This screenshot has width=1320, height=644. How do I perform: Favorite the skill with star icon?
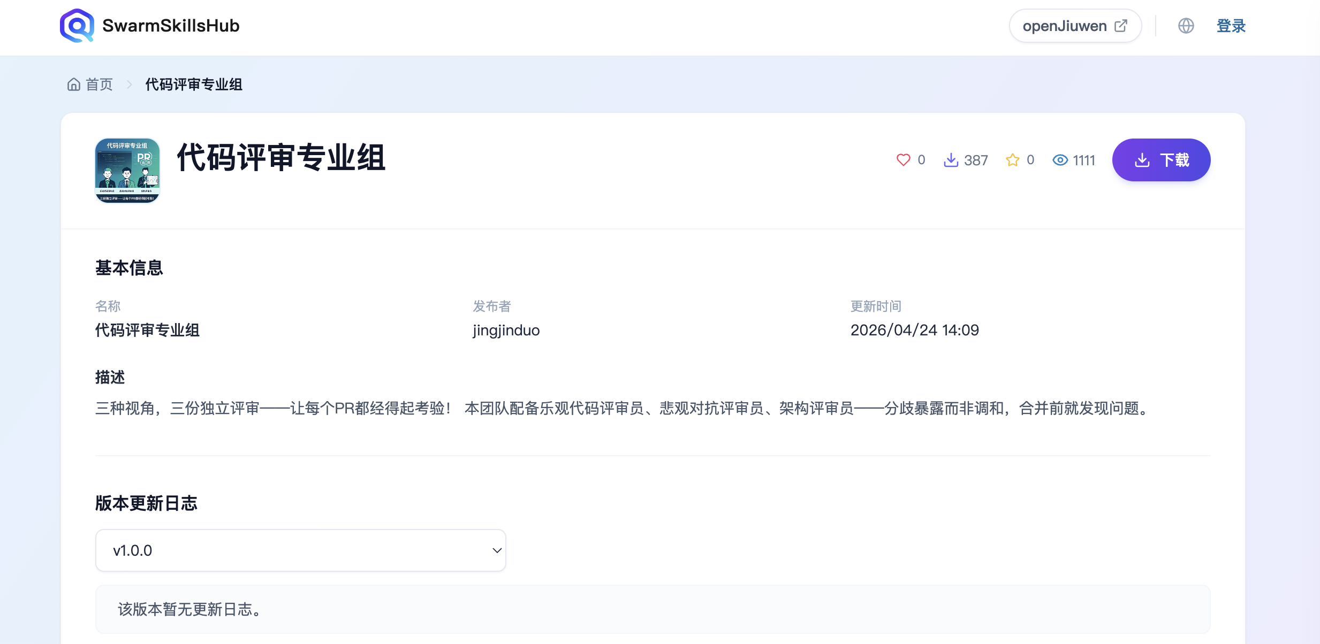(1013, 160)
